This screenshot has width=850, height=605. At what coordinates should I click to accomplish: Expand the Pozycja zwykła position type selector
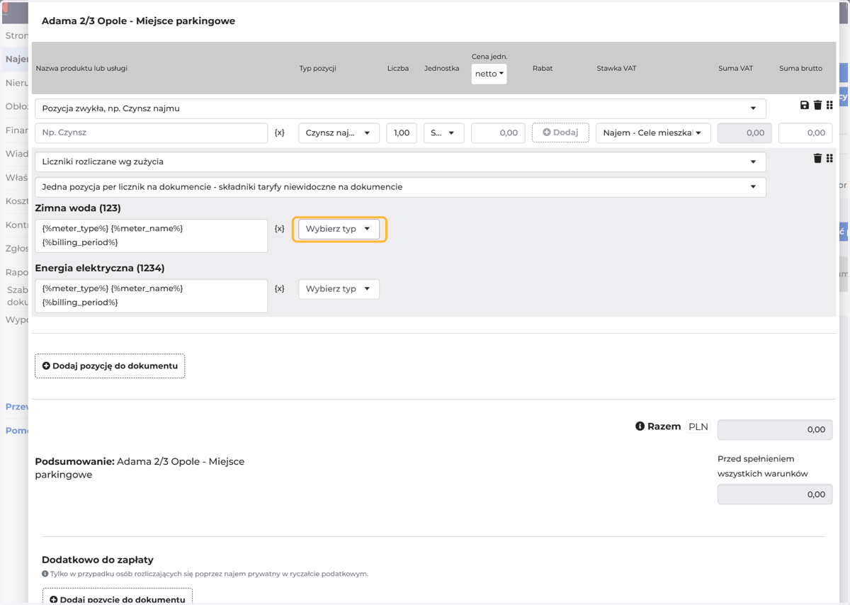pyautogui.click(x=400, y=108)
